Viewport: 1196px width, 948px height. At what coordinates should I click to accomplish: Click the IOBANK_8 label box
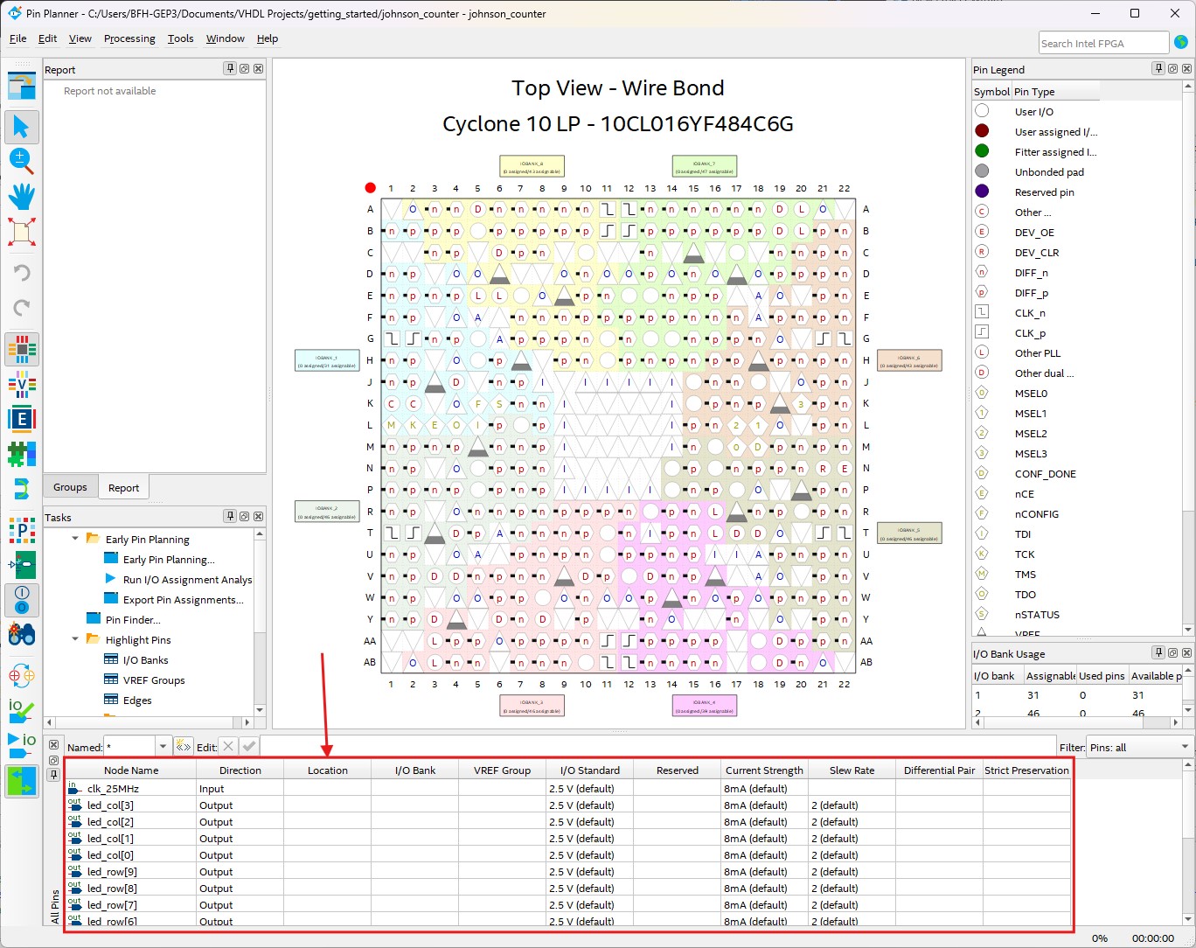click(x=532, y=166)
